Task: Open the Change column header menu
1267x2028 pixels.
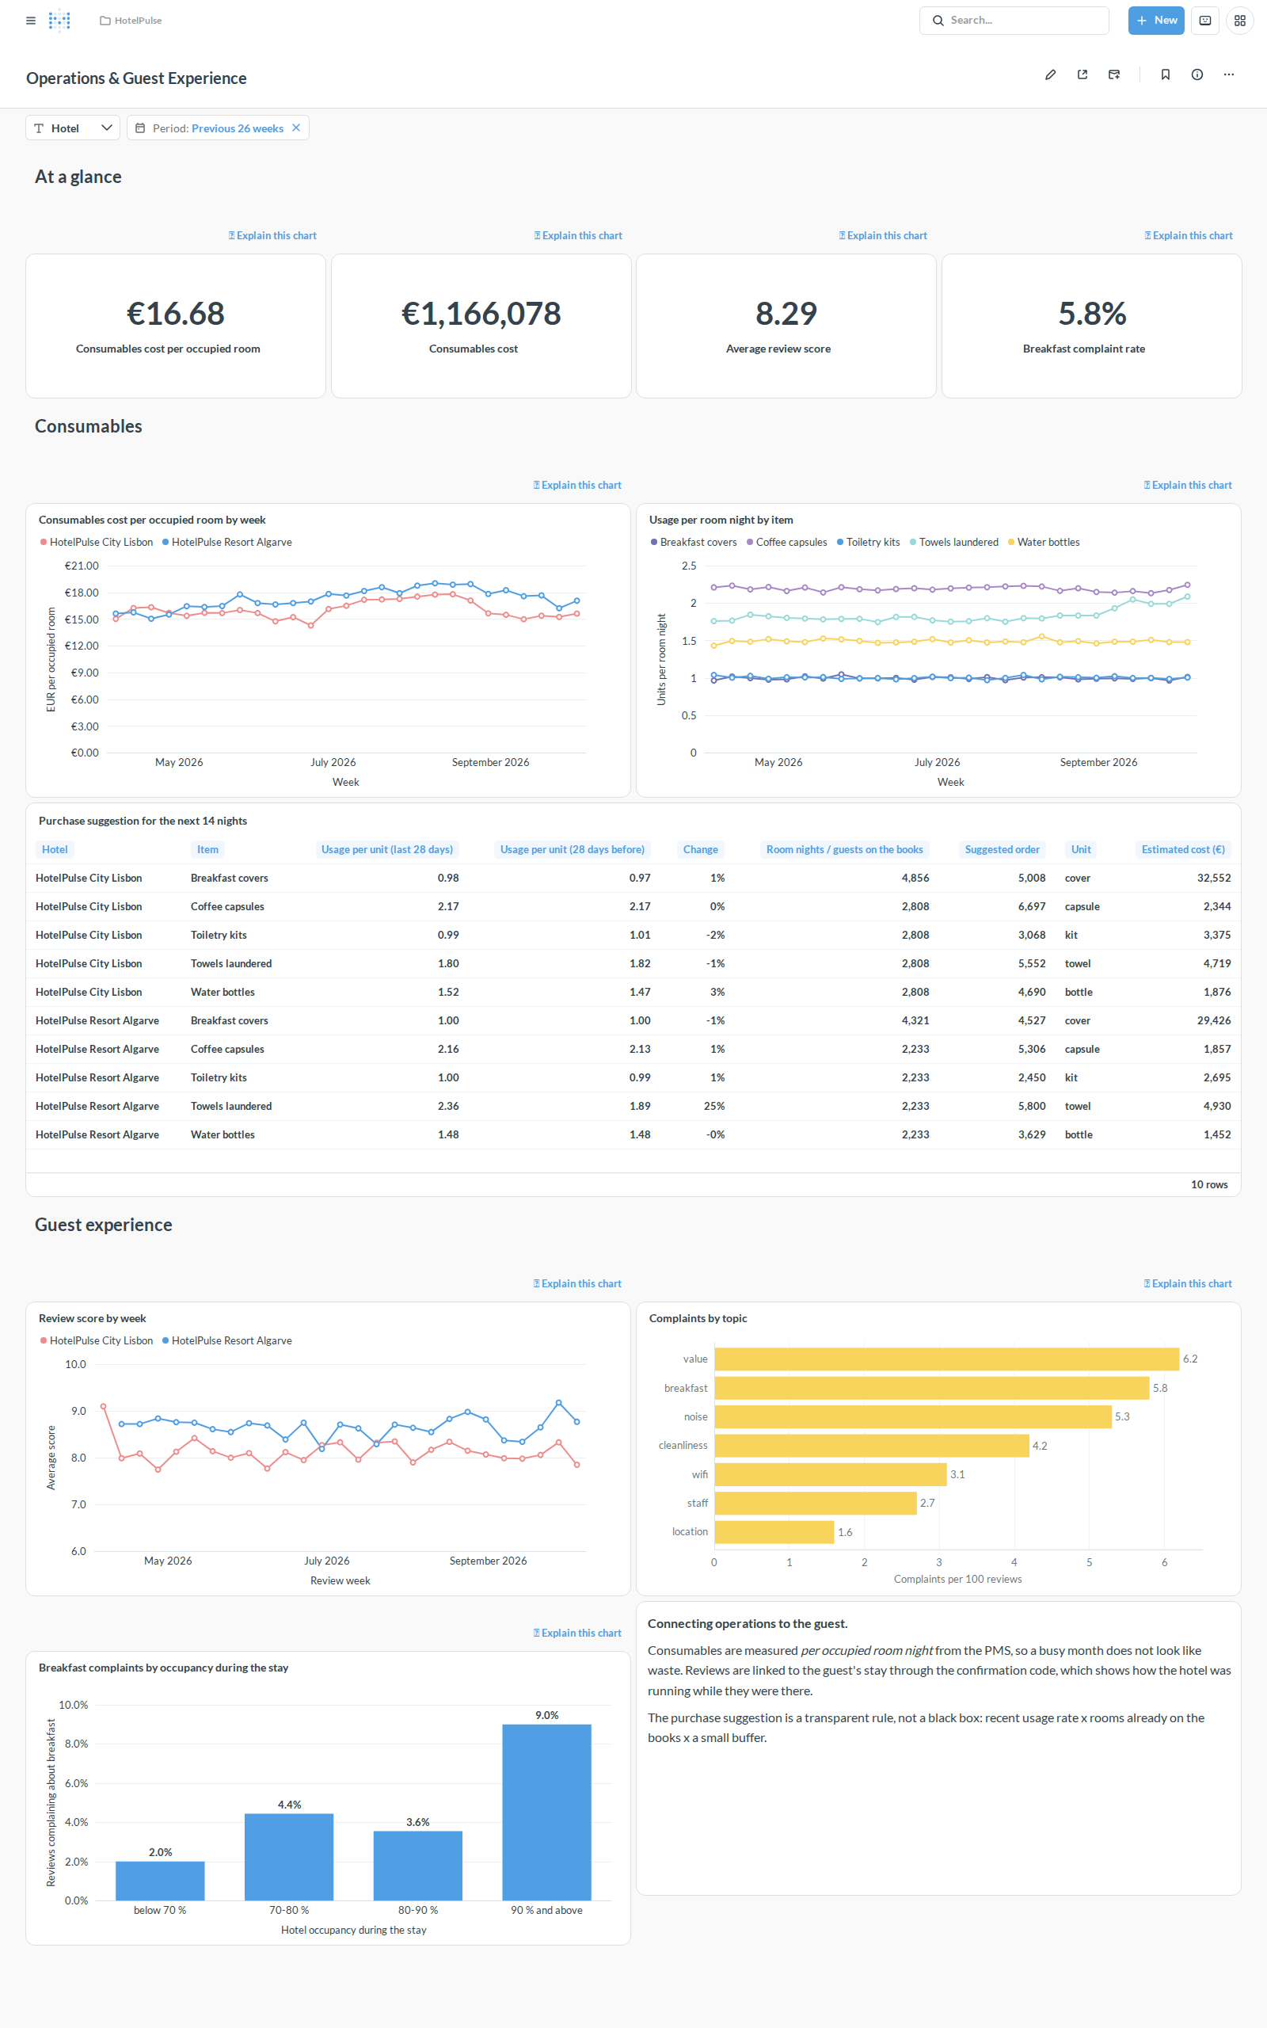Action: 701,850
